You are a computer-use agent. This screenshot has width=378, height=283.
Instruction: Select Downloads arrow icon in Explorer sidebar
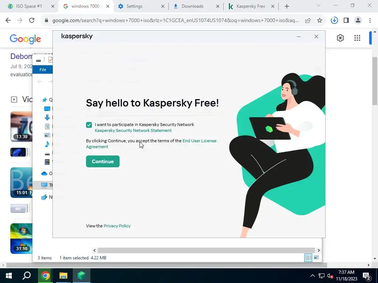pos(47,118)
